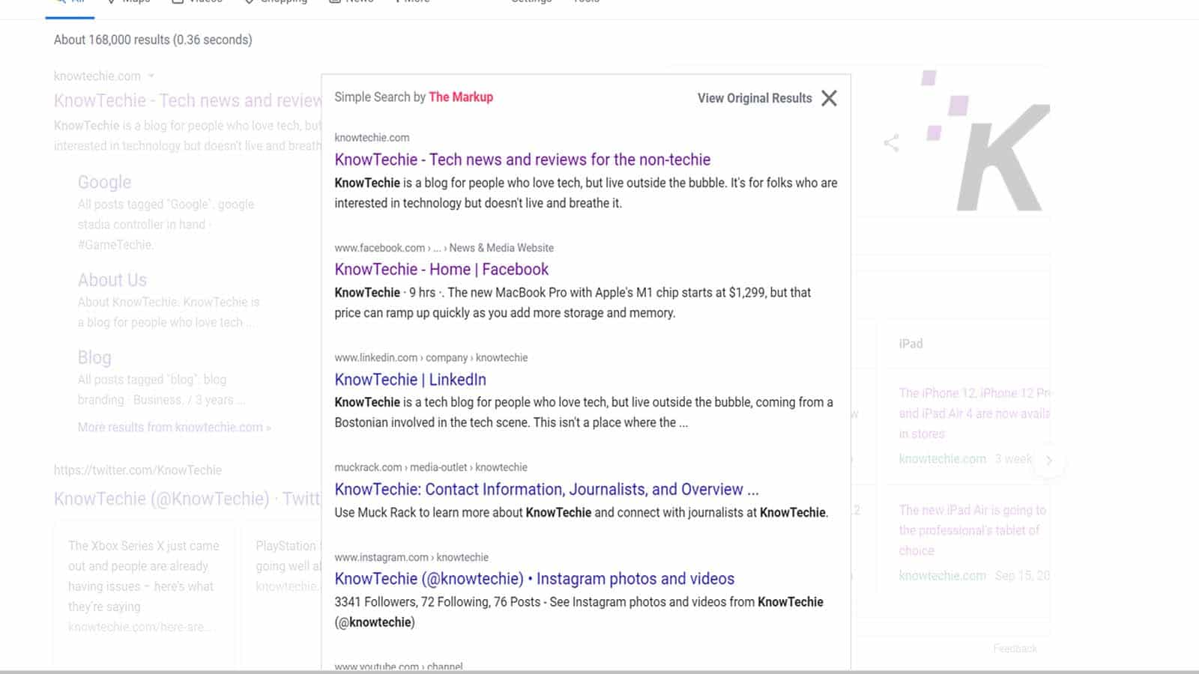Click the muckrack.com › media-outlet › knowtechie URL
1199x674 pixels.
coord(431,467)
